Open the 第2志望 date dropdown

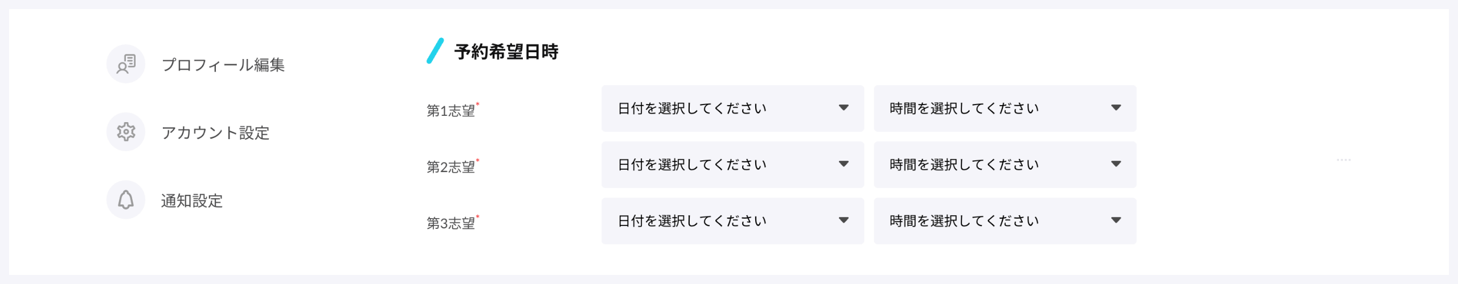click(732, 165)
